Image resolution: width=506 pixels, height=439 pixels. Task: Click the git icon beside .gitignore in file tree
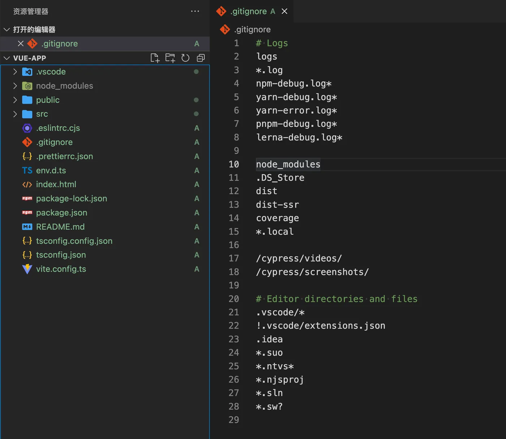click(27, 142)
